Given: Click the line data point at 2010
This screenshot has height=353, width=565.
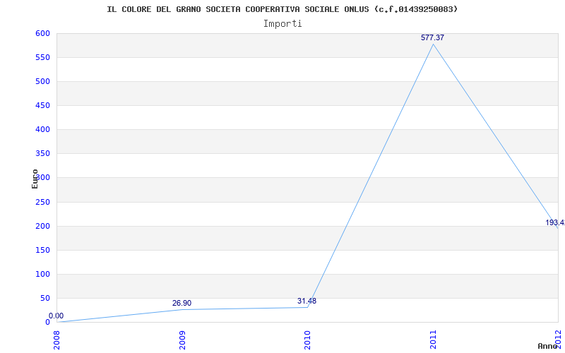Looking at the screenshot, I should tap(307, 307).
